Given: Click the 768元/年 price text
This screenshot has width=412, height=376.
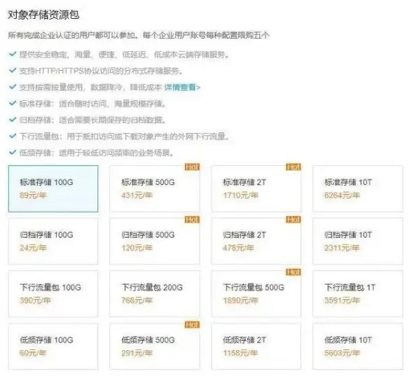Looking at the screenshot, I should point(137,300).
